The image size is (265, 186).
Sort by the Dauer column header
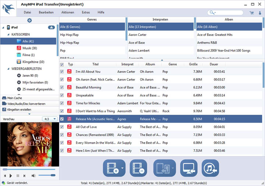click(214, 64)
